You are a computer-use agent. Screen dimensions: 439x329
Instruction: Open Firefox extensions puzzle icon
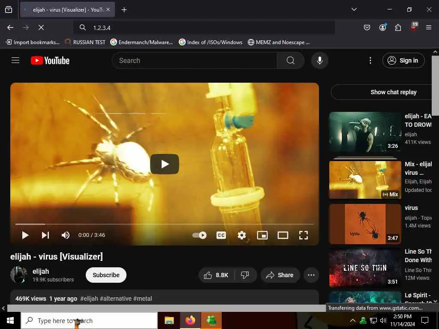398,27
